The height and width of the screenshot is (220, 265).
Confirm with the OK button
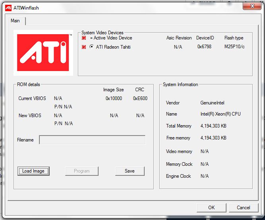(x=211, y=208)
